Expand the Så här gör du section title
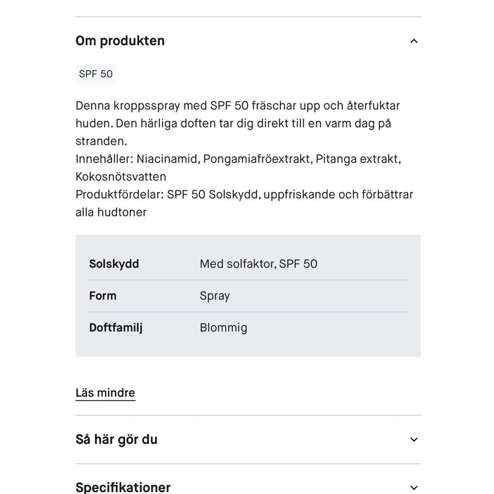 tap(116, 440)
